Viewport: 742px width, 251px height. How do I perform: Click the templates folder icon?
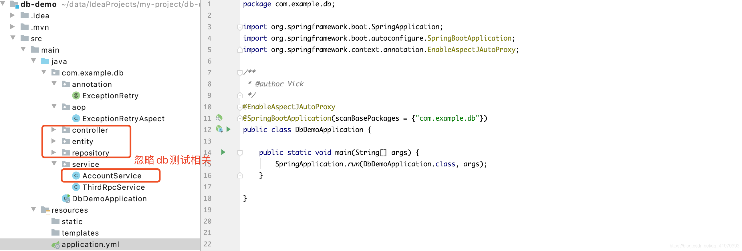click(55, 232)
